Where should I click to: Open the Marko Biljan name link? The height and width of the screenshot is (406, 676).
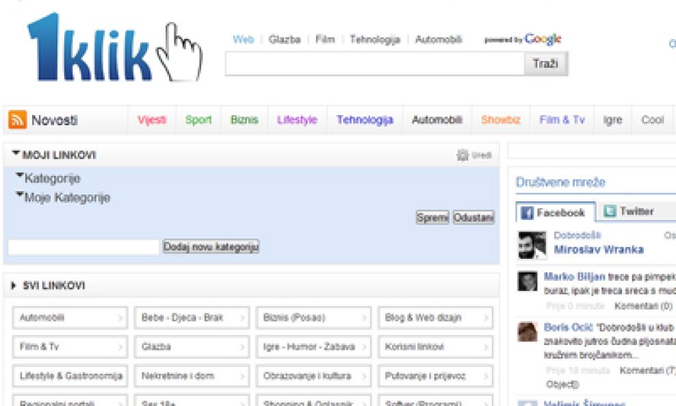[x=574, y=277]
